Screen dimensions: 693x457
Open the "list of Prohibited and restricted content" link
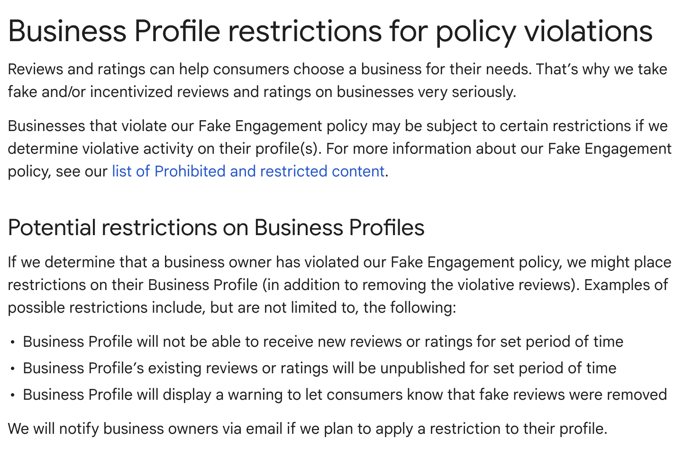pyautogui.click(x=248, y=171)
